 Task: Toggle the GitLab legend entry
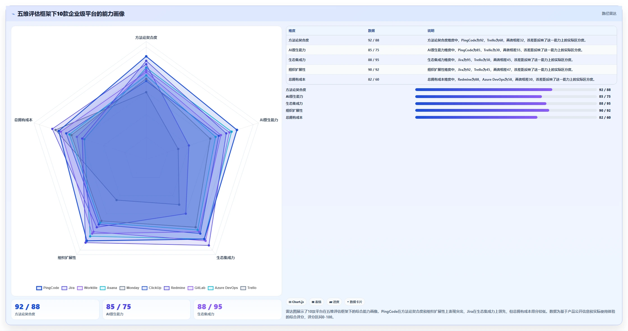[x=197, y=288]
